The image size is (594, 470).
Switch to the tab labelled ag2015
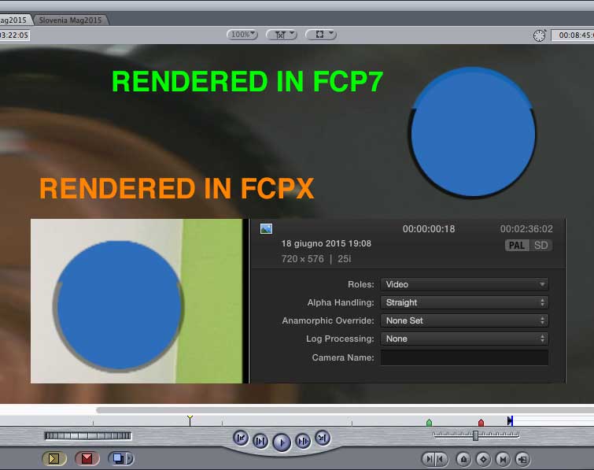click(13, 20)
